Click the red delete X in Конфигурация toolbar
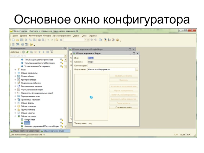The image size is (204, 153). (35, 52)
